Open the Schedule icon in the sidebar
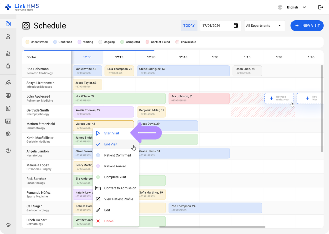 click(8, 24)
